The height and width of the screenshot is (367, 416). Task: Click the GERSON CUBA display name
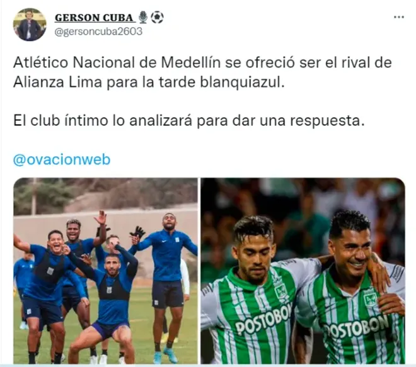[x=94, y=18]
